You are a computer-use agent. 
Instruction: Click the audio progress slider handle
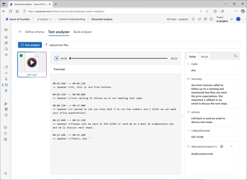[70, 59]
